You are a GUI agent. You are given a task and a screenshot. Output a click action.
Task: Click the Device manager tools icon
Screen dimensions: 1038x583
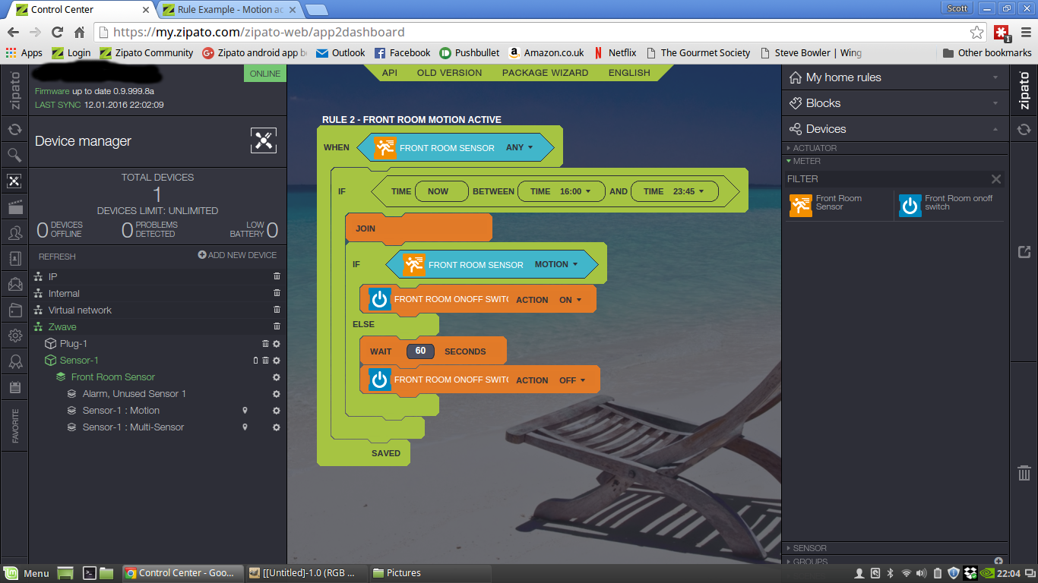263,140
